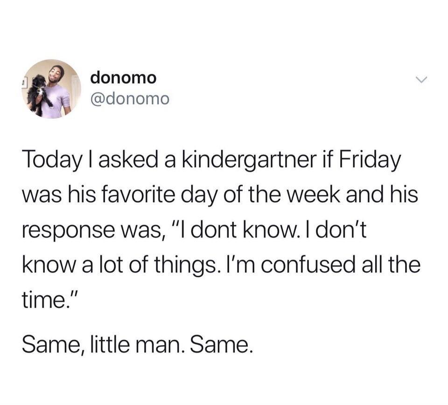Viewport: 448px width, 405px height.
Task: Click the donomo display name
Action: 124,78
